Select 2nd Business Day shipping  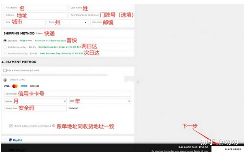(5, 47)
